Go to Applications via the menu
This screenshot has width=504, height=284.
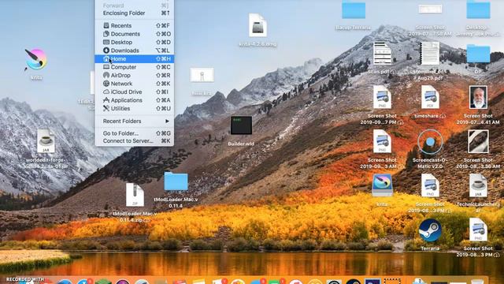135,100
